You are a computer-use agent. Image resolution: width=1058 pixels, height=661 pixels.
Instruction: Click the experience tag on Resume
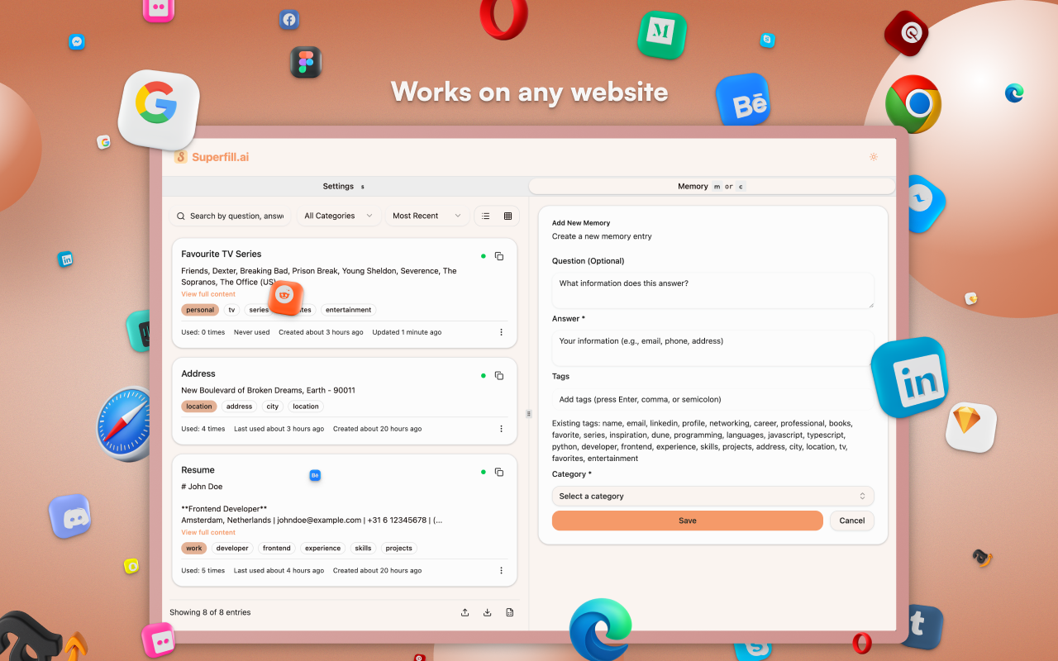click(322, 548)
